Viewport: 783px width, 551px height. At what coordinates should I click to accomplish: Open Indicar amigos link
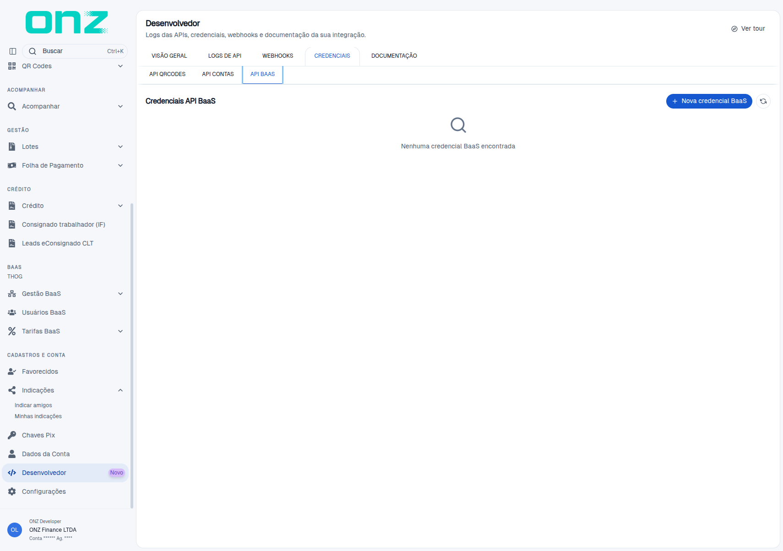(33, 405)
